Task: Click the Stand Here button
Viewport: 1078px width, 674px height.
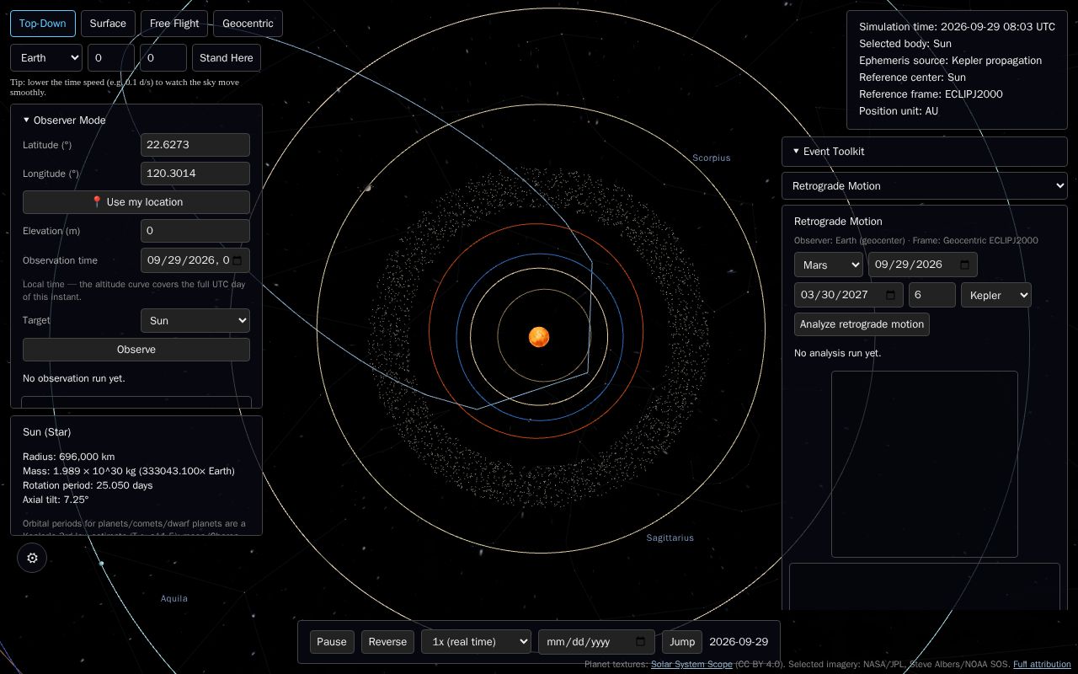Action: [x=227, y=58]
